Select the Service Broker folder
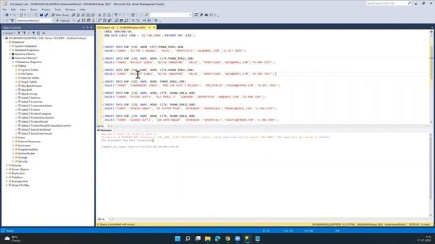 [27, 153]
